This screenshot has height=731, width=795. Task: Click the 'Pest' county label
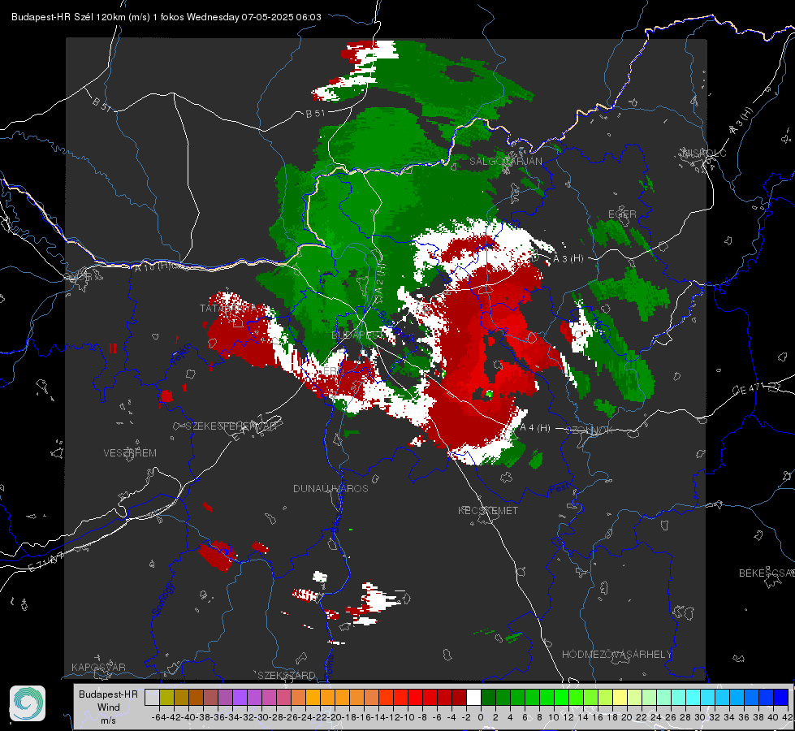coord(558,489)
